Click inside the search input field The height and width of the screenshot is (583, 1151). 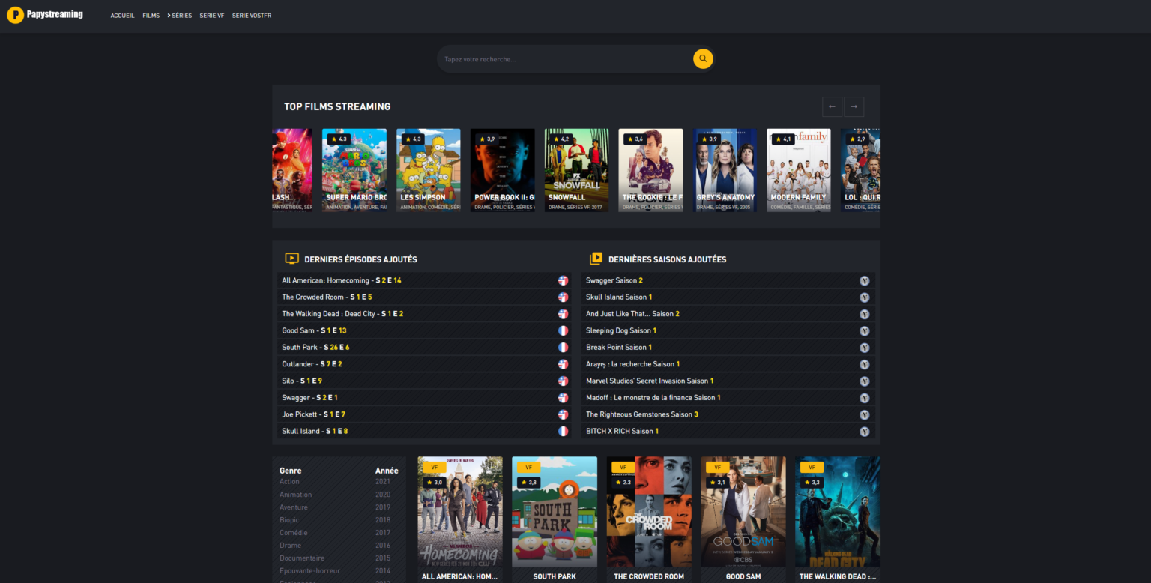[x=562, y=58]
